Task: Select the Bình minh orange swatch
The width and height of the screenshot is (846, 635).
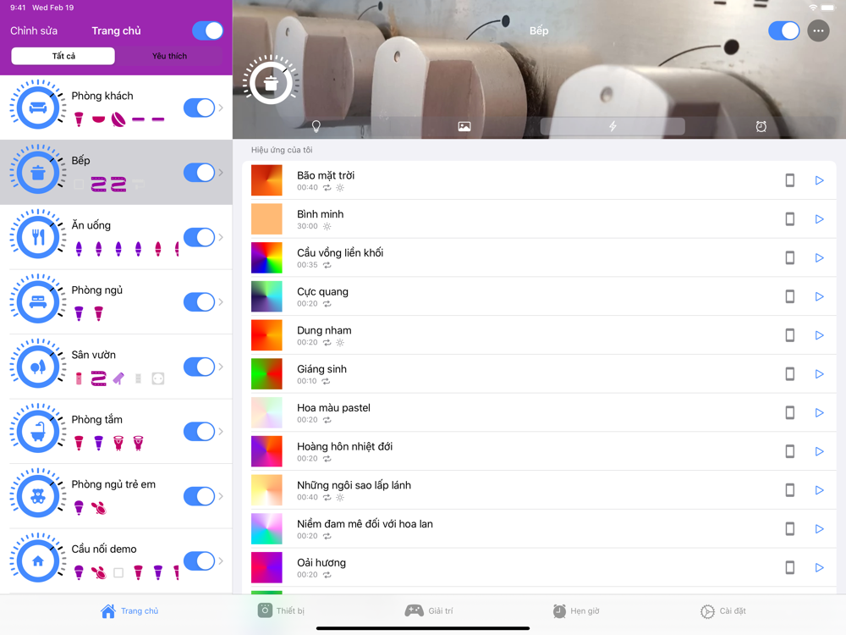Action: pos(266,219)
